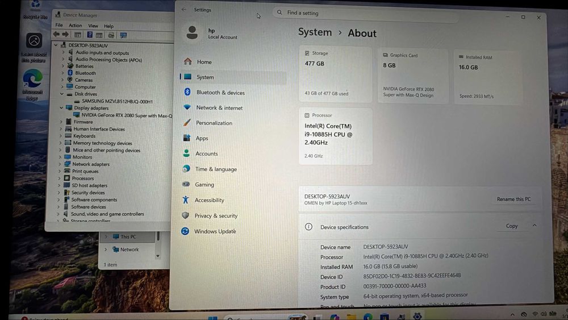The image size is (568, 320).
Task: Click the System breadcrumb link
Action: (x=315, y=32)
